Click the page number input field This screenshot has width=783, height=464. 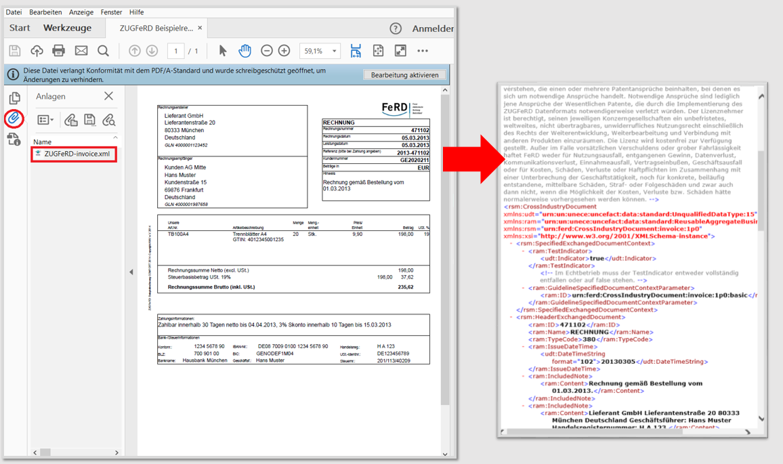176,51
